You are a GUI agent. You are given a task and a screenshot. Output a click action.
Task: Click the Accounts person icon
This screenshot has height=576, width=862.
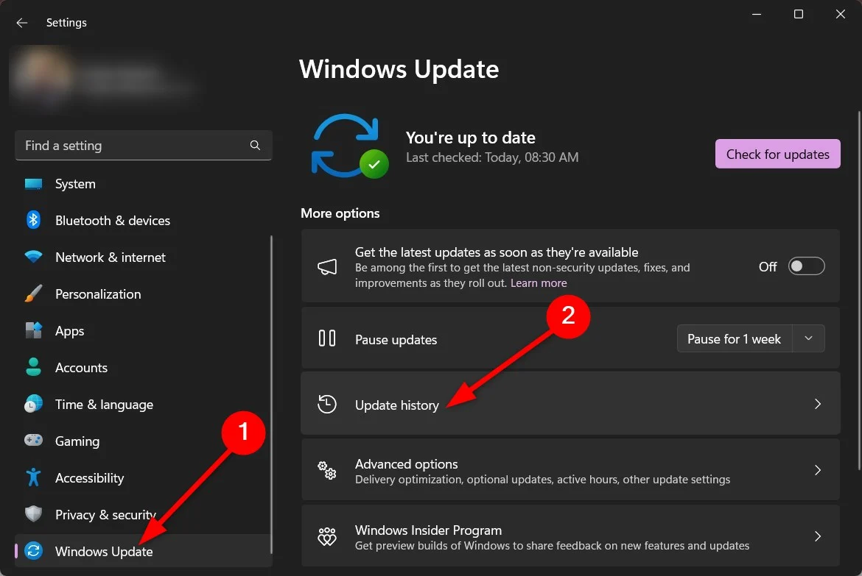tap(34, 367)
